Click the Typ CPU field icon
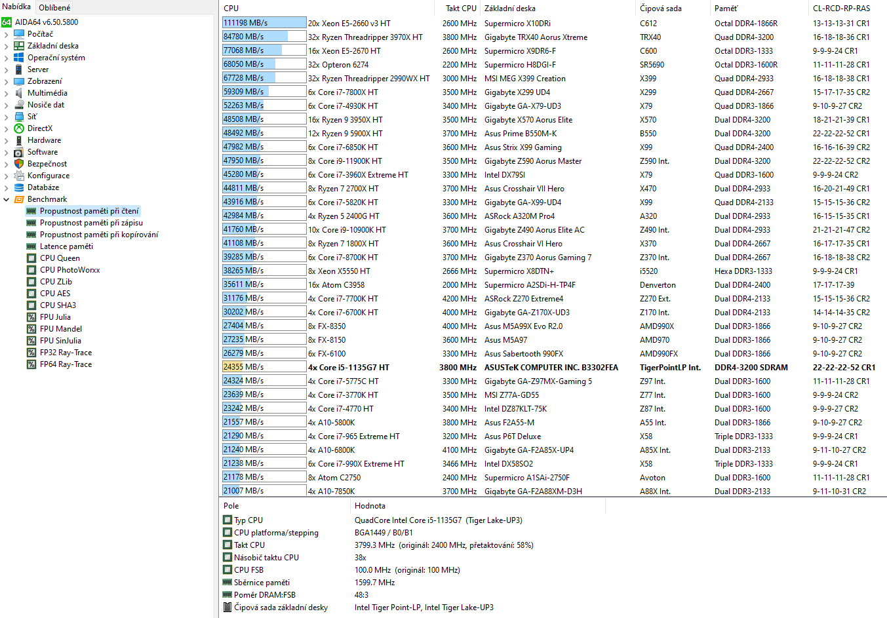The width and height of the screenshot is (887, 618). point(227,520)
